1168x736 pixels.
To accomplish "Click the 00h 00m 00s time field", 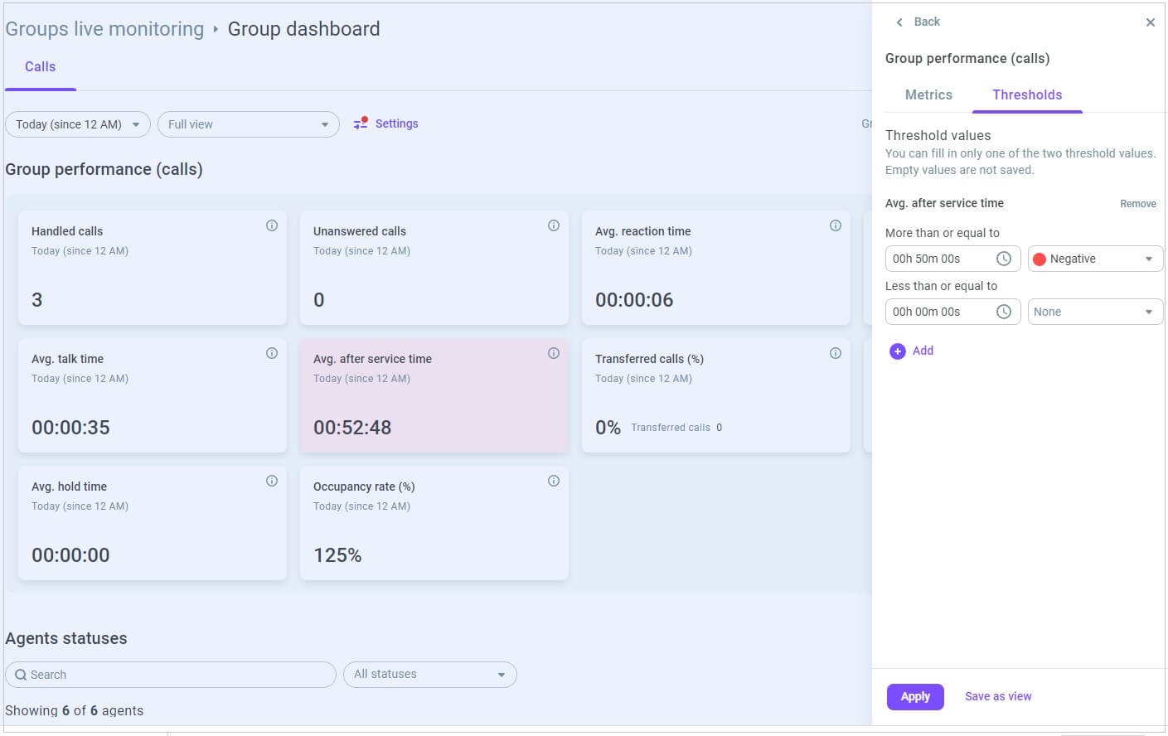I will 953,312.
